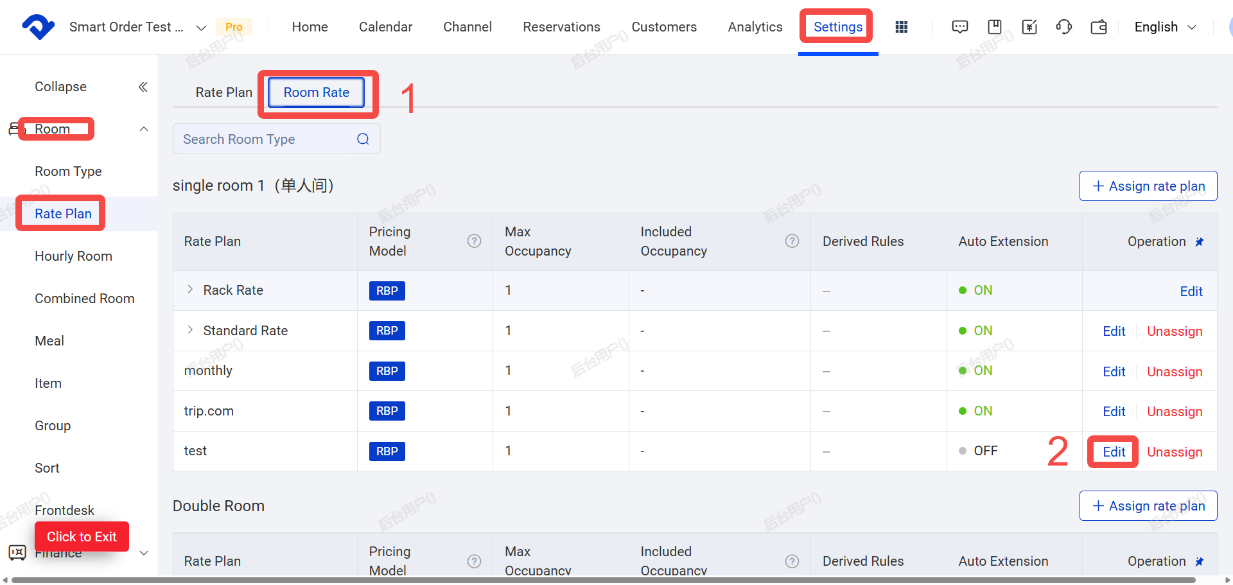
Task: Expand the Finance sidebar section
Action: 144,553
